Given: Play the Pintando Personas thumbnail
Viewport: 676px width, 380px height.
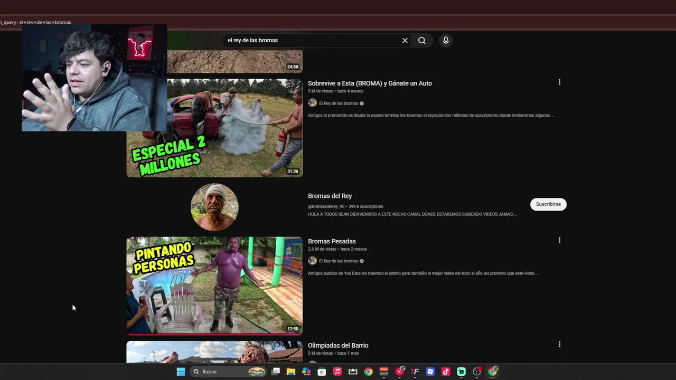Looking at the screenshot, I should [214, 286].
